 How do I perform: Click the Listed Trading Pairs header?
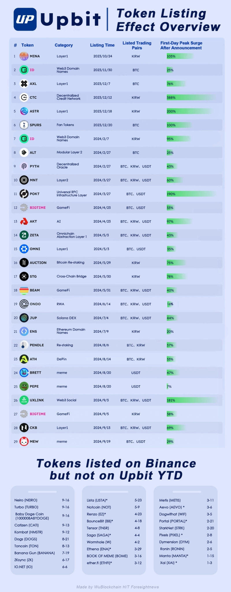pyautogui.click(x=137, y=45)
